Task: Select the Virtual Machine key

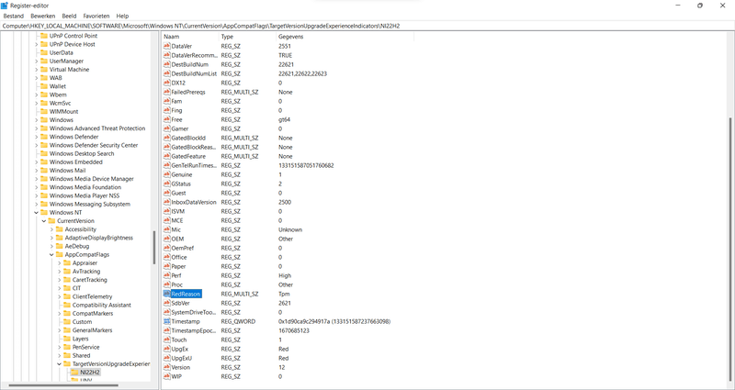Action: 69,70
